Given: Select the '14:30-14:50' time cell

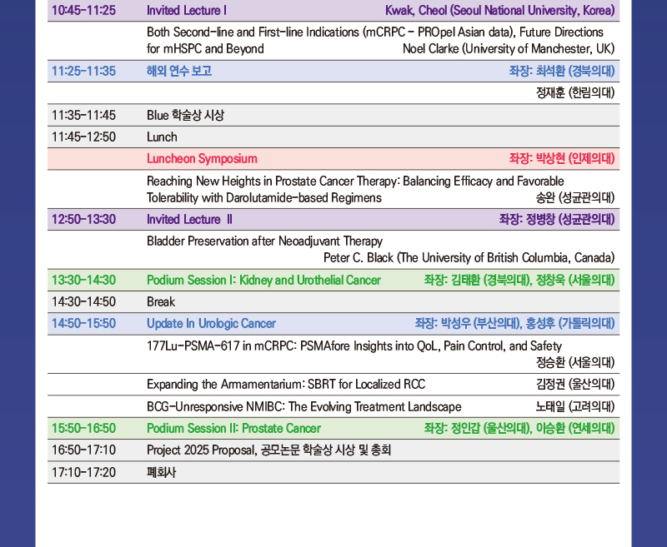Looking at the screenshot, I should pyautogui.click(x=83, y=302).
